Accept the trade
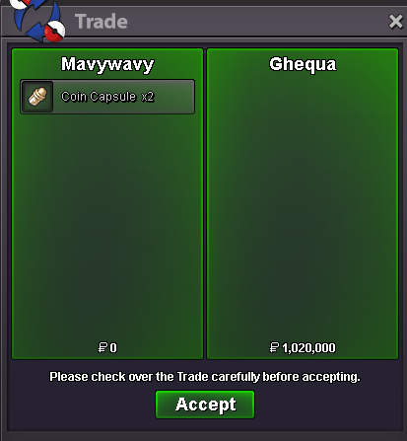Image resolution: width=407 pixels, height=441 pixels. [x=205, y=404]
